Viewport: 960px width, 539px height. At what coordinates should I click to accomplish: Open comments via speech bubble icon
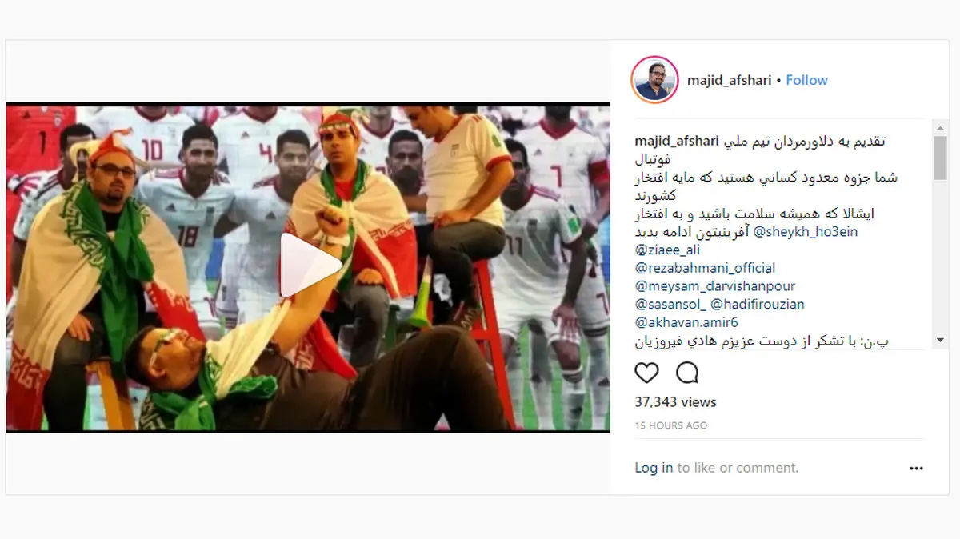point(687,373)
